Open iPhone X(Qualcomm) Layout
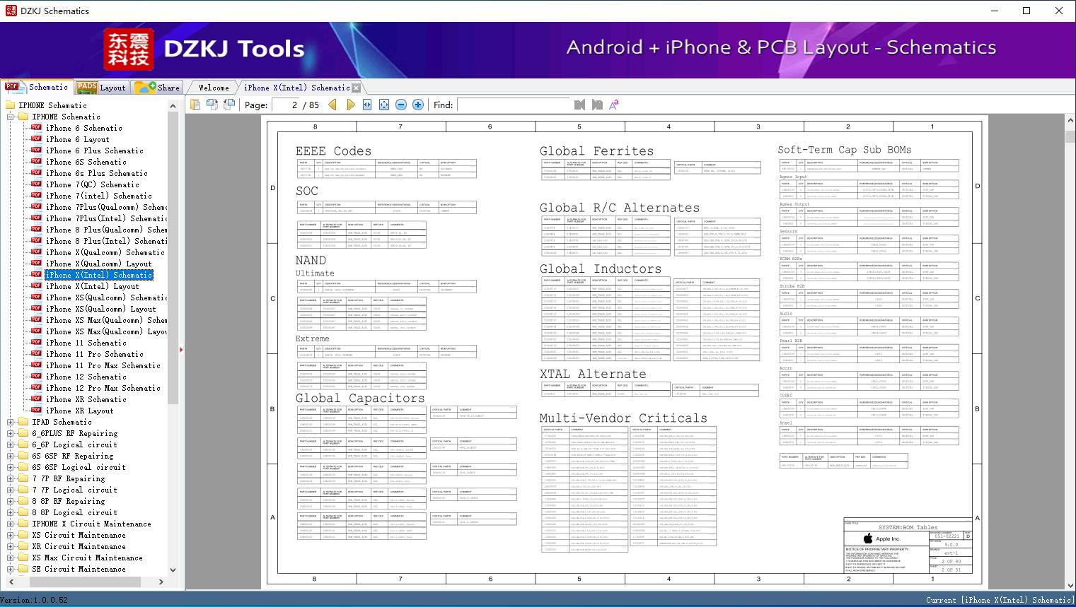 (x=99, y=264)
